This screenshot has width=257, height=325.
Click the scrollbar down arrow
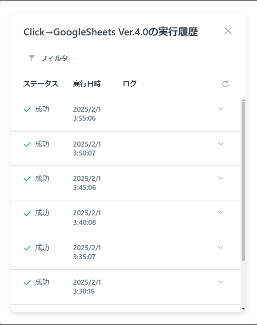(244, 309)
